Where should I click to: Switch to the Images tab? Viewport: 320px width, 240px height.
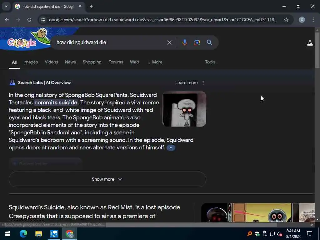coord(31,62)
